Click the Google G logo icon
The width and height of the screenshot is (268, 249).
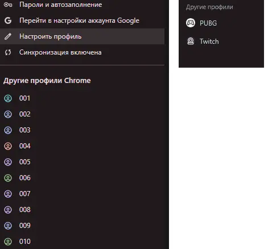pyautogui.click(x=8, y=20)
